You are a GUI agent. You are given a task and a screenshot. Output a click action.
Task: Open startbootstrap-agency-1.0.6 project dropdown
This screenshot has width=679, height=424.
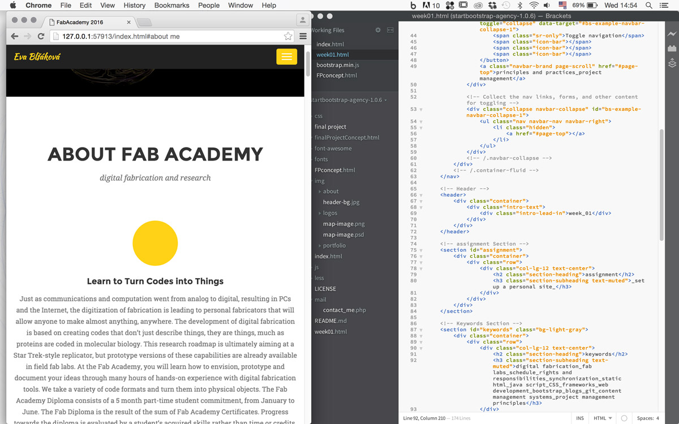349,100
